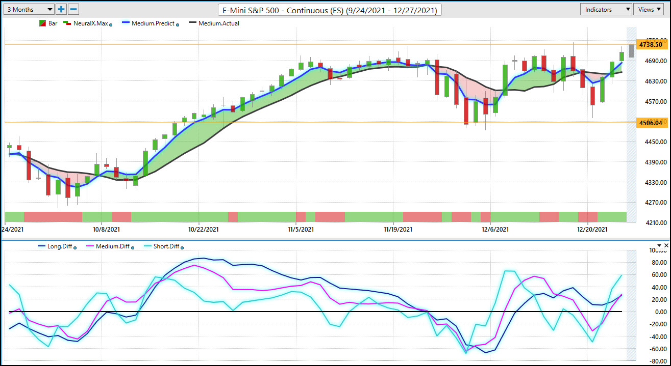Open Medium.Predict settings dot
671x366 pixels.
pos(177,24)
